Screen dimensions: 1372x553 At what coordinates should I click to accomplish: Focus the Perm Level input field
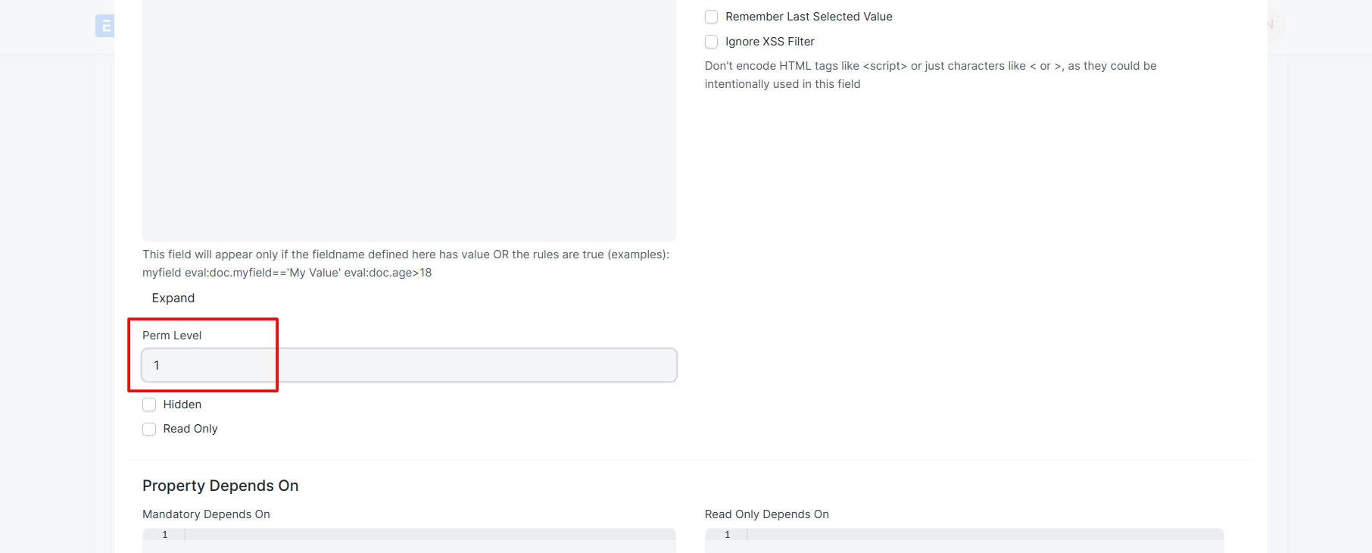pos(409,365)
